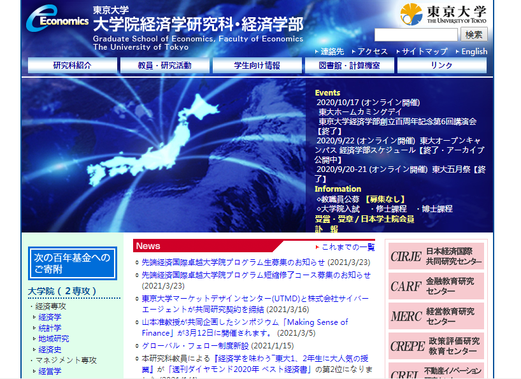Click the Economics logo at top left

[57, 18]
